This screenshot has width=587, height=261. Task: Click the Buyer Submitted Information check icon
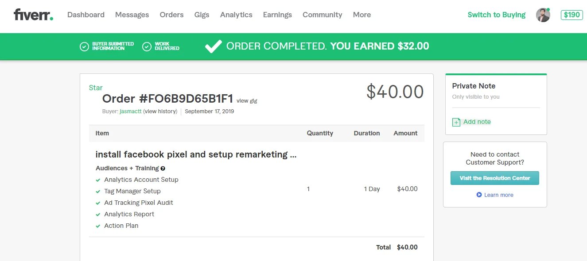tap(84, 46)
